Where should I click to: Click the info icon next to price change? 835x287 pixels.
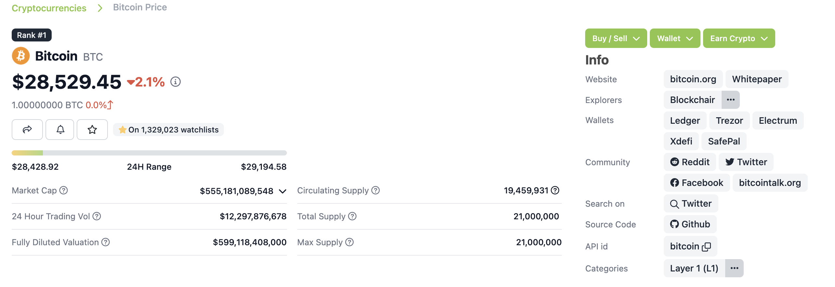(x=175, y=82)
